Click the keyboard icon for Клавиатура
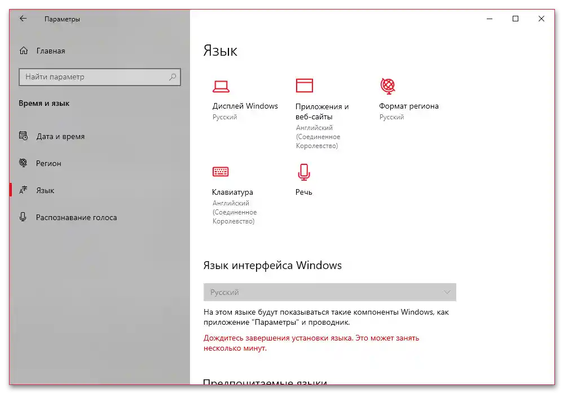Viewport: 564px width, 394px height. (221, 172)
